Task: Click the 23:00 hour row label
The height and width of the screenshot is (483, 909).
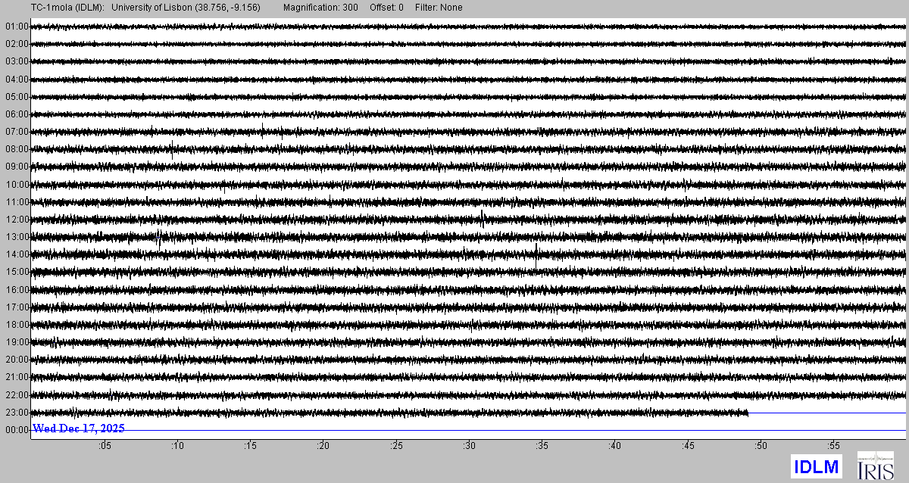Action: pyautogui.click(x=17, y=413)
